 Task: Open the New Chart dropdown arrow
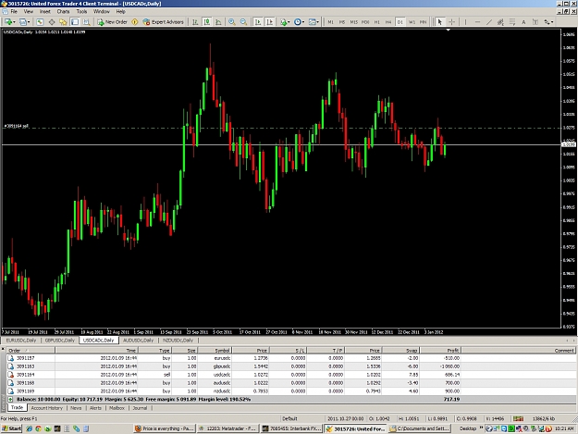click(x=14, y=22)
